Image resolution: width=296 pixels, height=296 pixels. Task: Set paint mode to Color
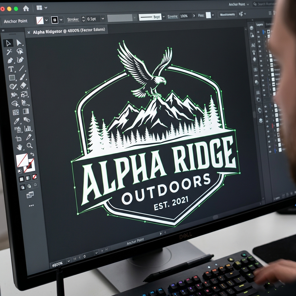coord(21,179)
